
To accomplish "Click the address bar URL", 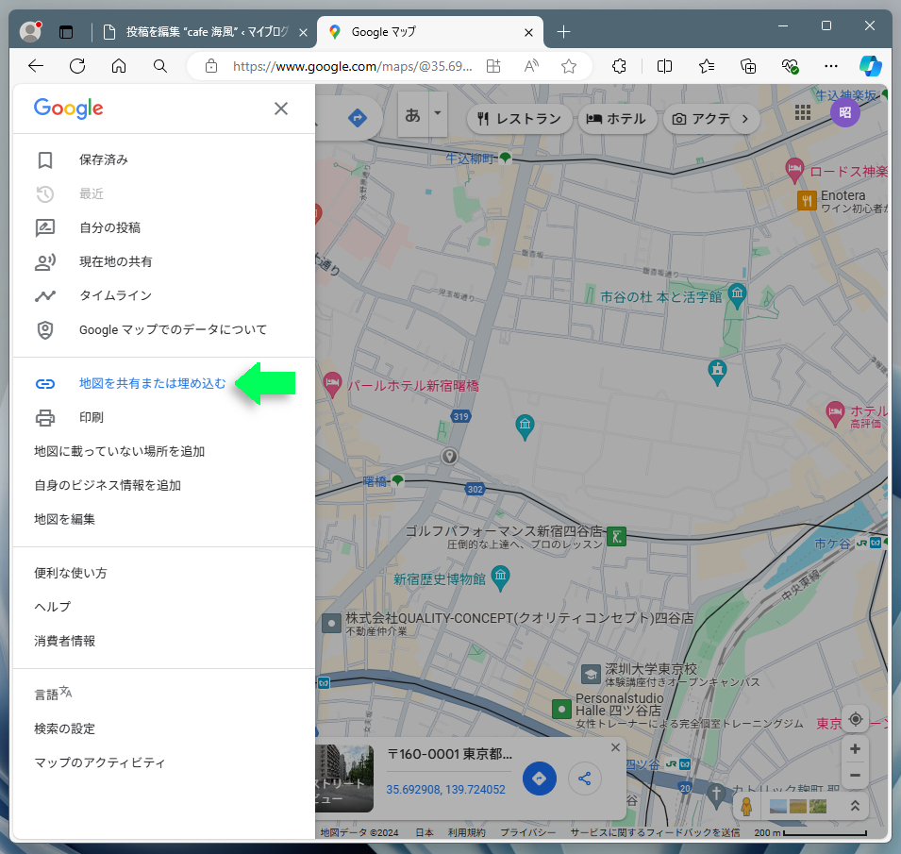I will coord(352,67).
